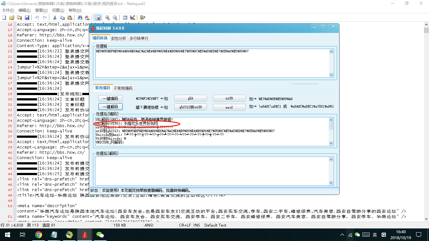Click the Zoom In magnifier icon
The width and height of the screenshot is (429, 241).
pos(108,18)
